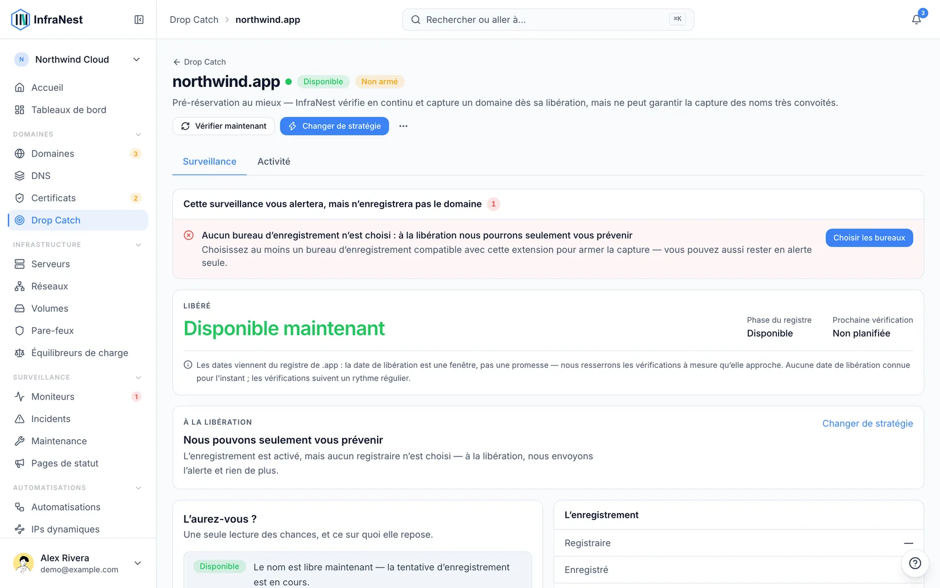Open Accueil home icon in sidebar
940x588 pixels.
pyautogui.click(x=19, y=88)
